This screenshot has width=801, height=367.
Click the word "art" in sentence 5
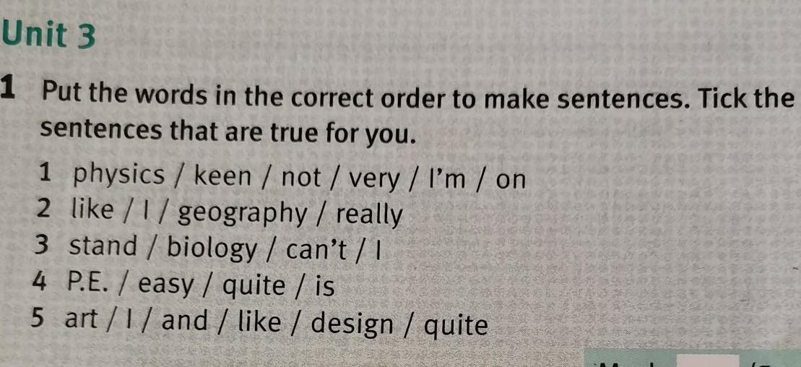pyautogui.click(x=81, y=320)
